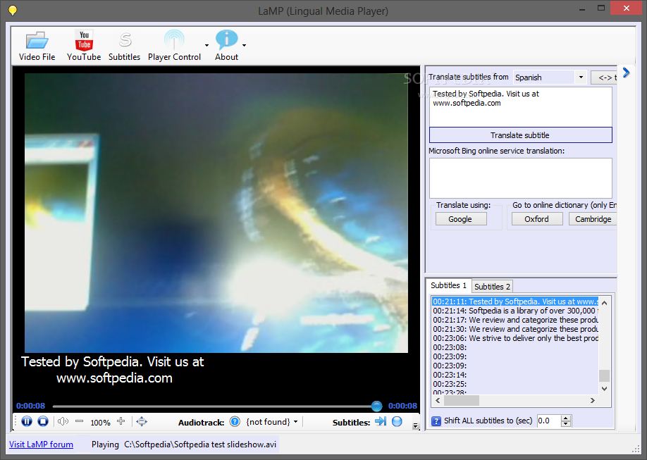
Task: Translate using Google button
Action: click(461, 218)
